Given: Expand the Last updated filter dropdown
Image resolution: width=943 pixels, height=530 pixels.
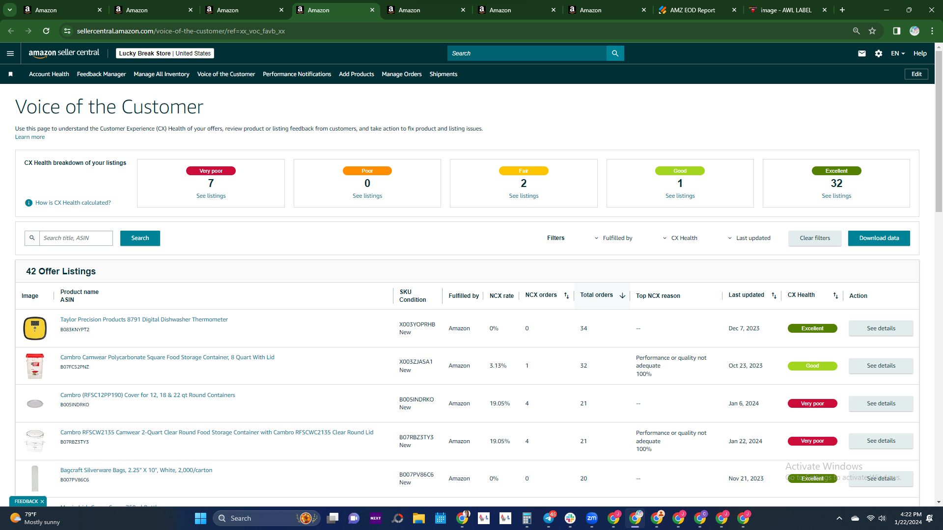Looking at the screenshot, I should [749, 238].
